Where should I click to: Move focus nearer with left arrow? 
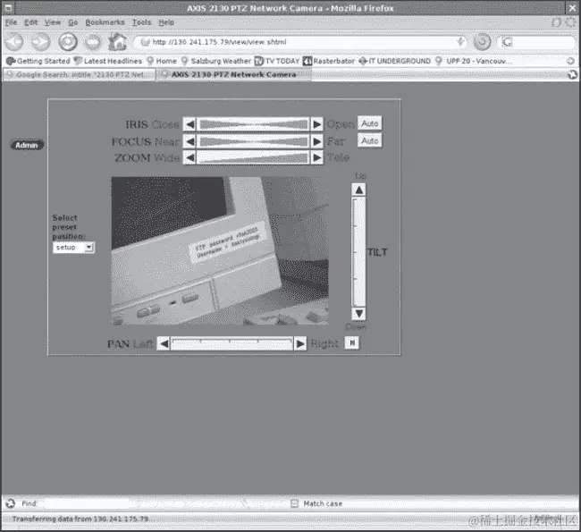coord(189,141)
